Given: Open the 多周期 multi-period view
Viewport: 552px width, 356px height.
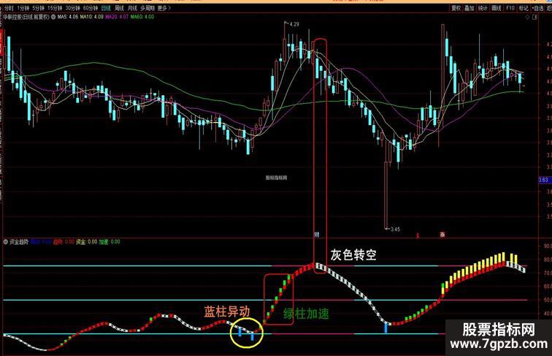Looking at the screenshot, I should (147, 8).
